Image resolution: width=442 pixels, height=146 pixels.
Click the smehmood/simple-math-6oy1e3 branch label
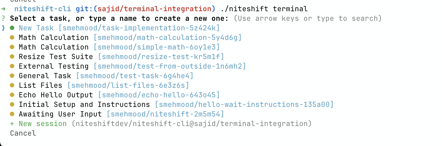point(157,47)
